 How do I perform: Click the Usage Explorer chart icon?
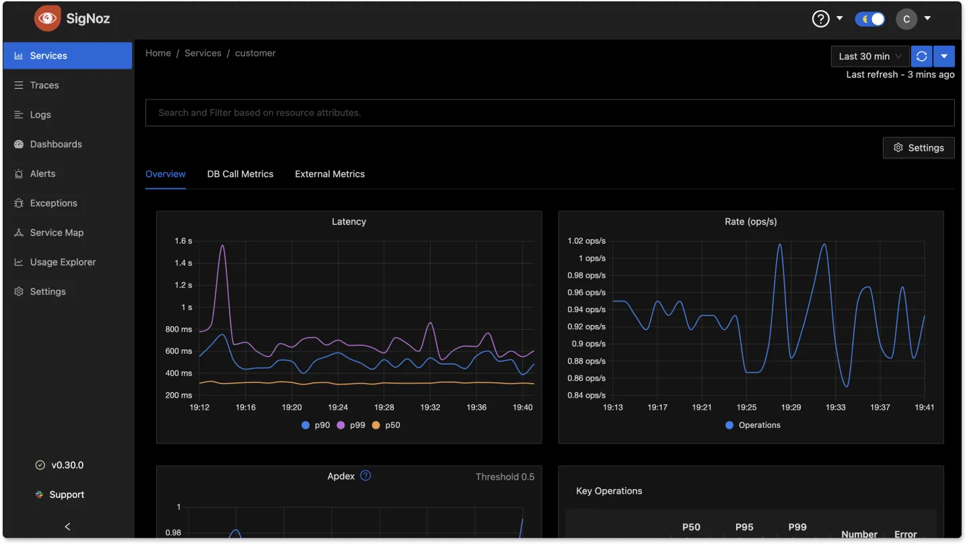[19, 262]
